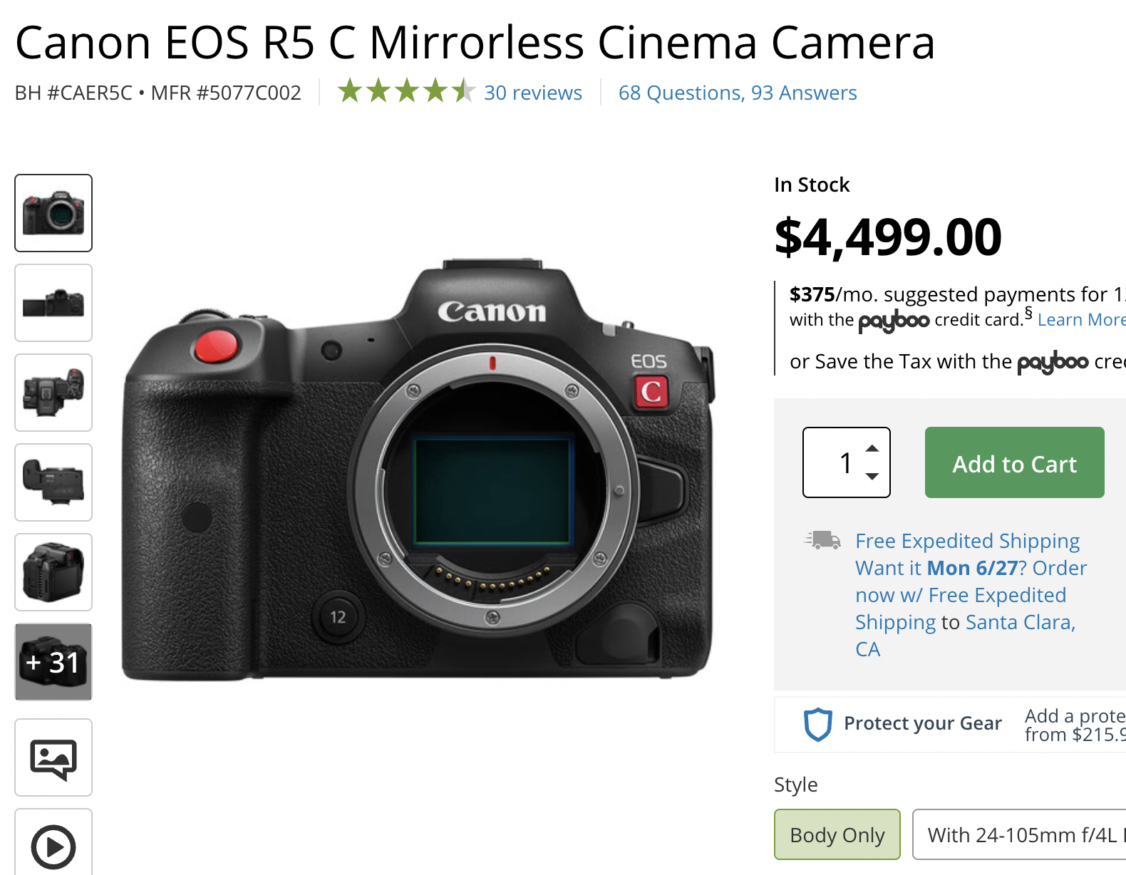
Task: Increase quantity with the up arrow
Action: coord(872,448)
